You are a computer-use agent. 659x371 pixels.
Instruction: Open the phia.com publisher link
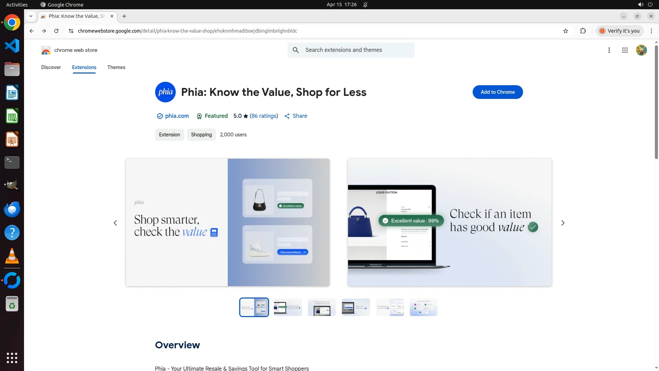tap(177, 116)
